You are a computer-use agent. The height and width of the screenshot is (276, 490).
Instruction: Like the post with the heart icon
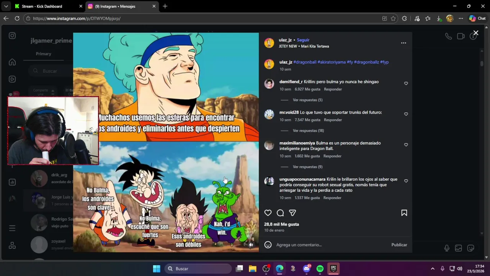(x=268, y=213)
